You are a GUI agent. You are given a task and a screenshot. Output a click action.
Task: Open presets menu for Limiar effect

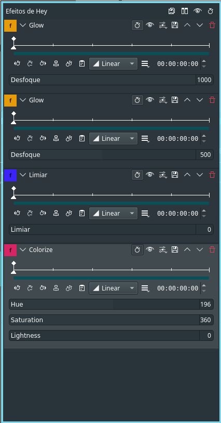(162, 175)
